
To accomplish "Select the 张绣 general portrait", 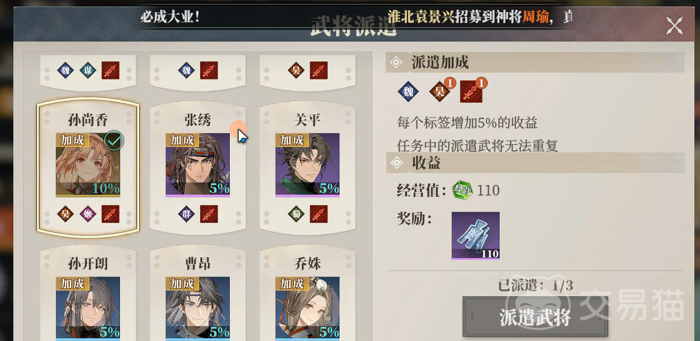I will (197, 165).
